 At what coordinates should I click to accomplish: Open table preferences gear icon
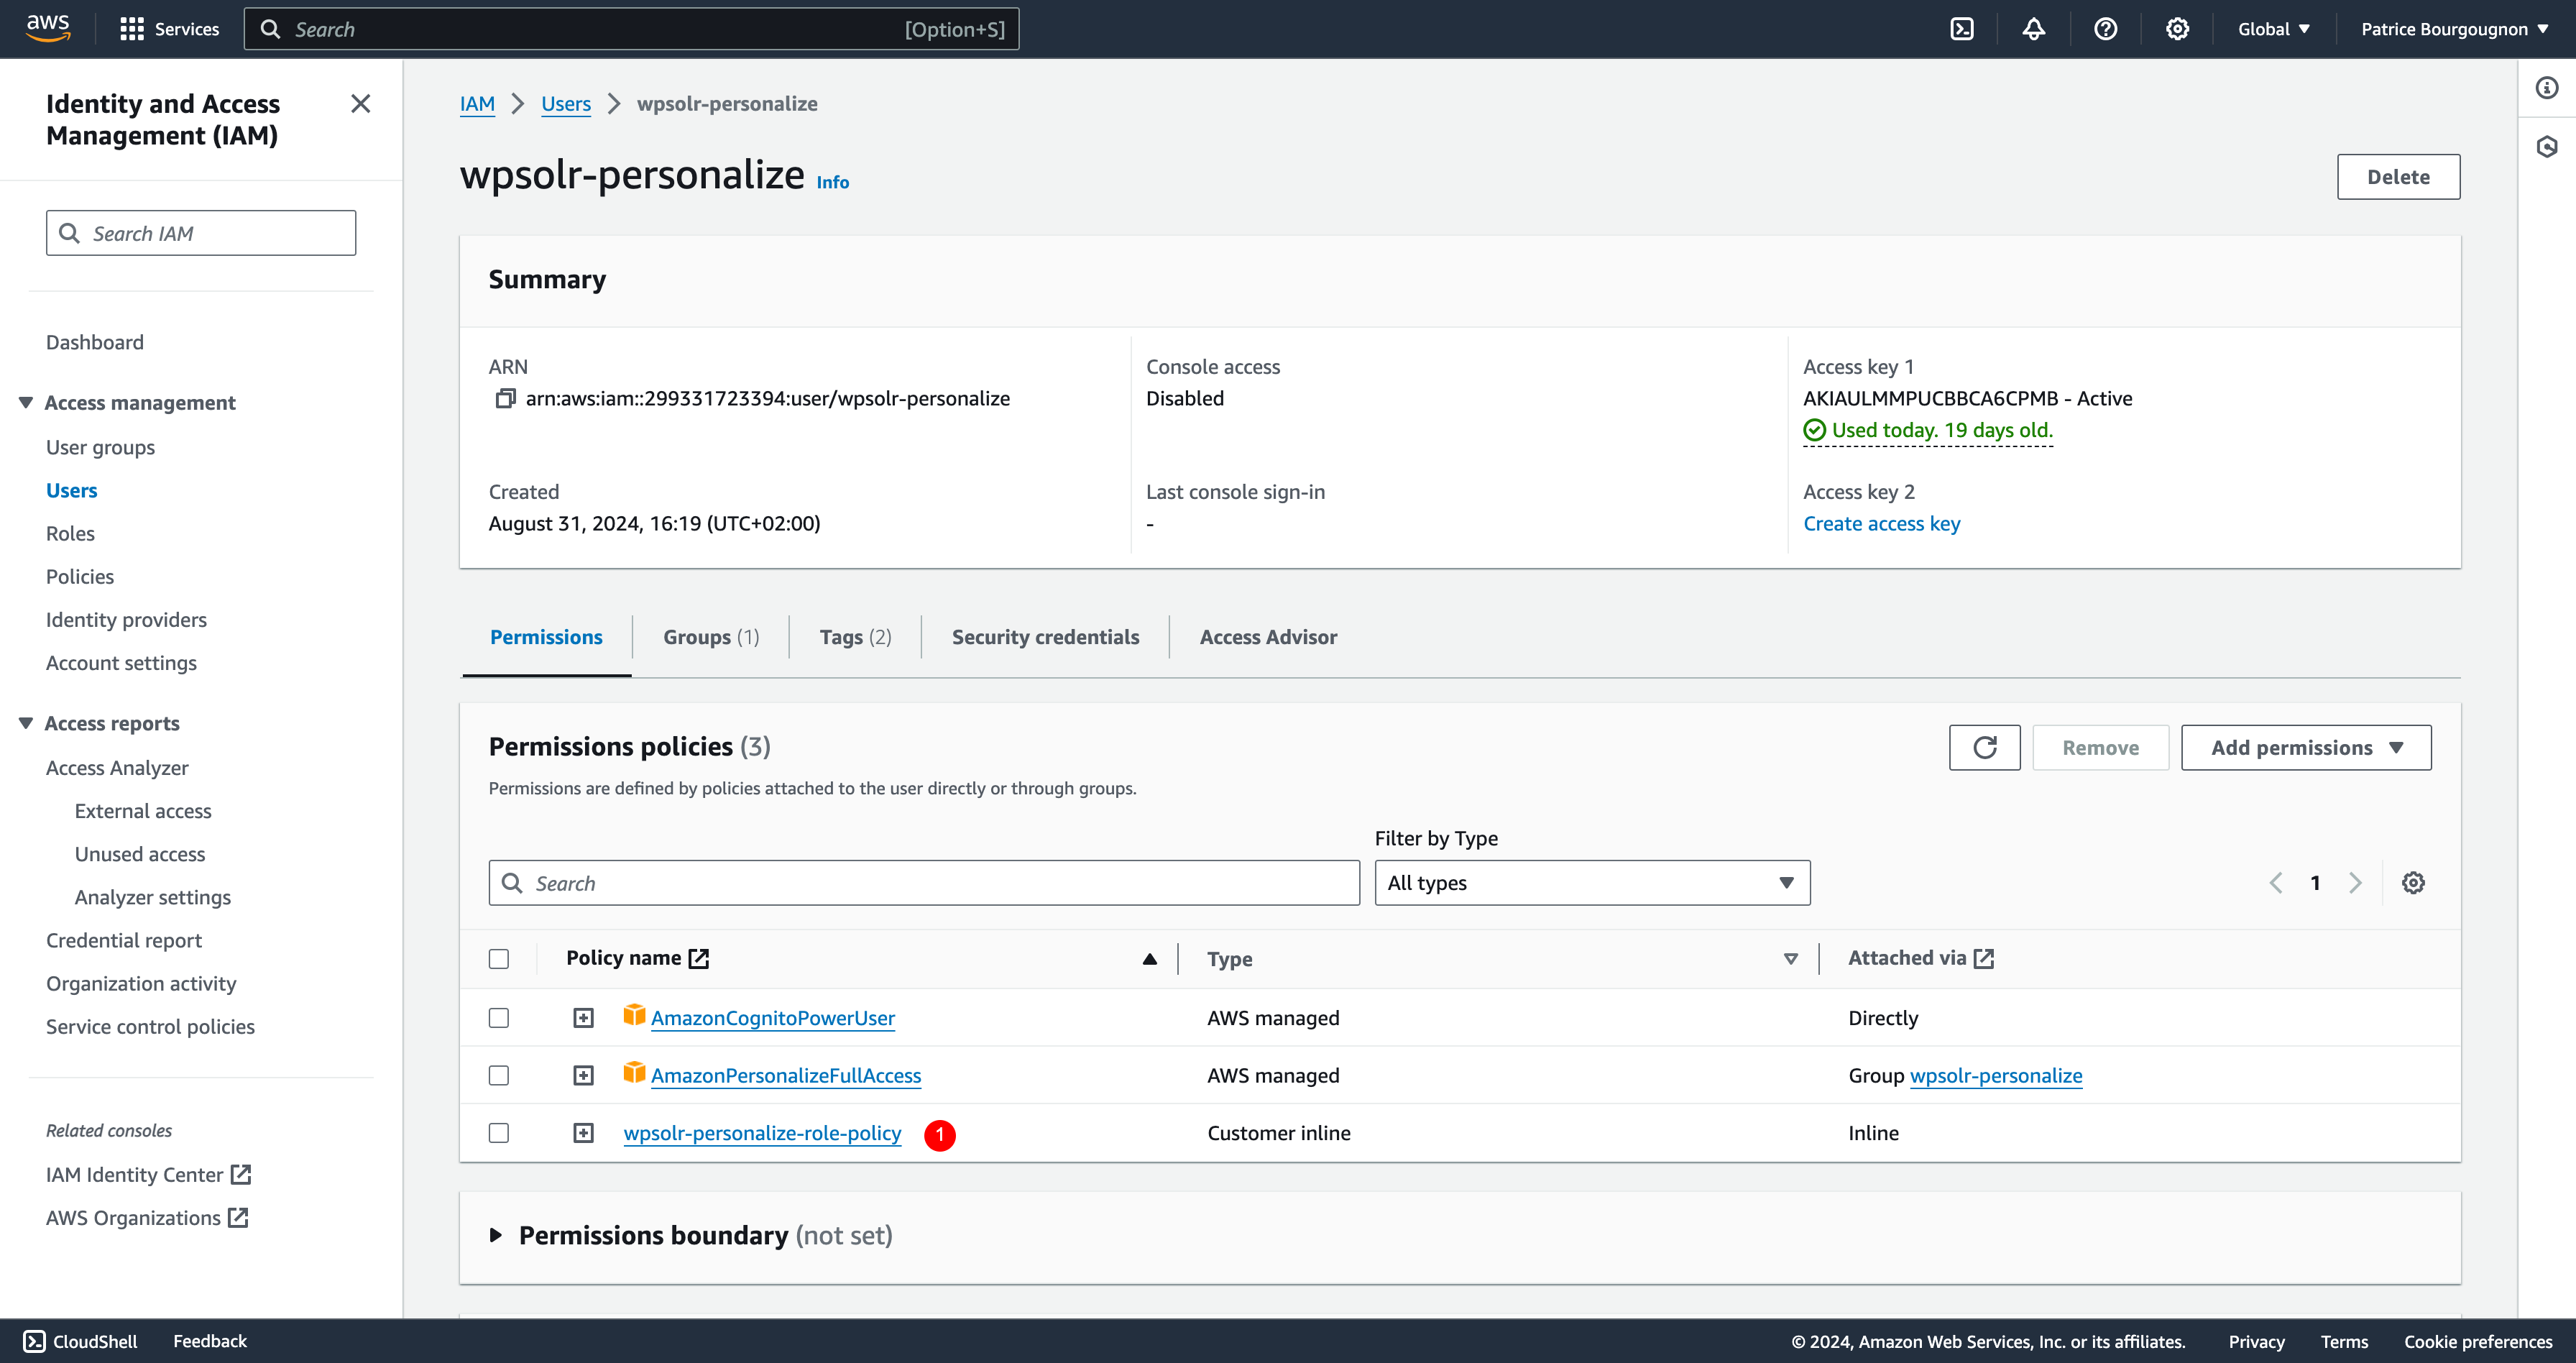click(x=2413, y=883)
